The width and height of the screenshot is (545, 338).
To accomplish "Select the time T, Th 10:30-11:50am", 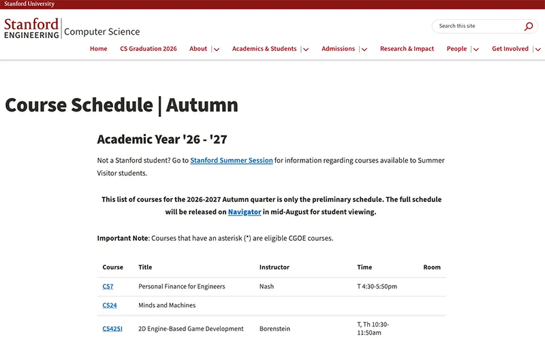I will coord(373,328).
